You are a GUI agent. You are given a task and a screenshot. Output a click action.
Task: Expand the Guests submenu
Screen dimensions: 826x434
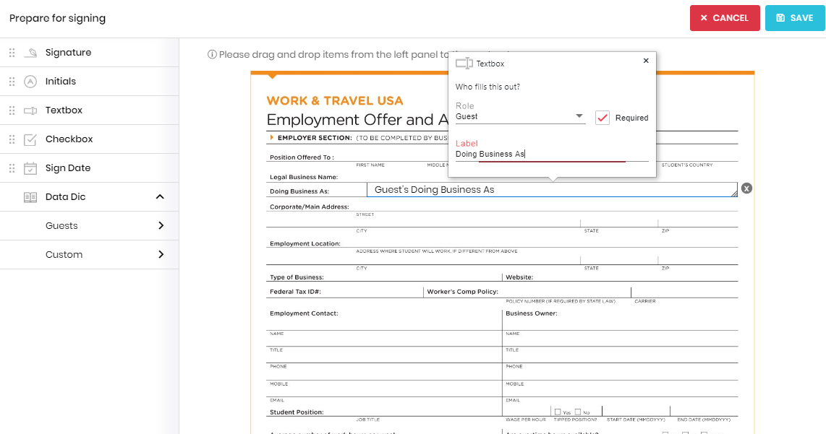coord(161,226)
